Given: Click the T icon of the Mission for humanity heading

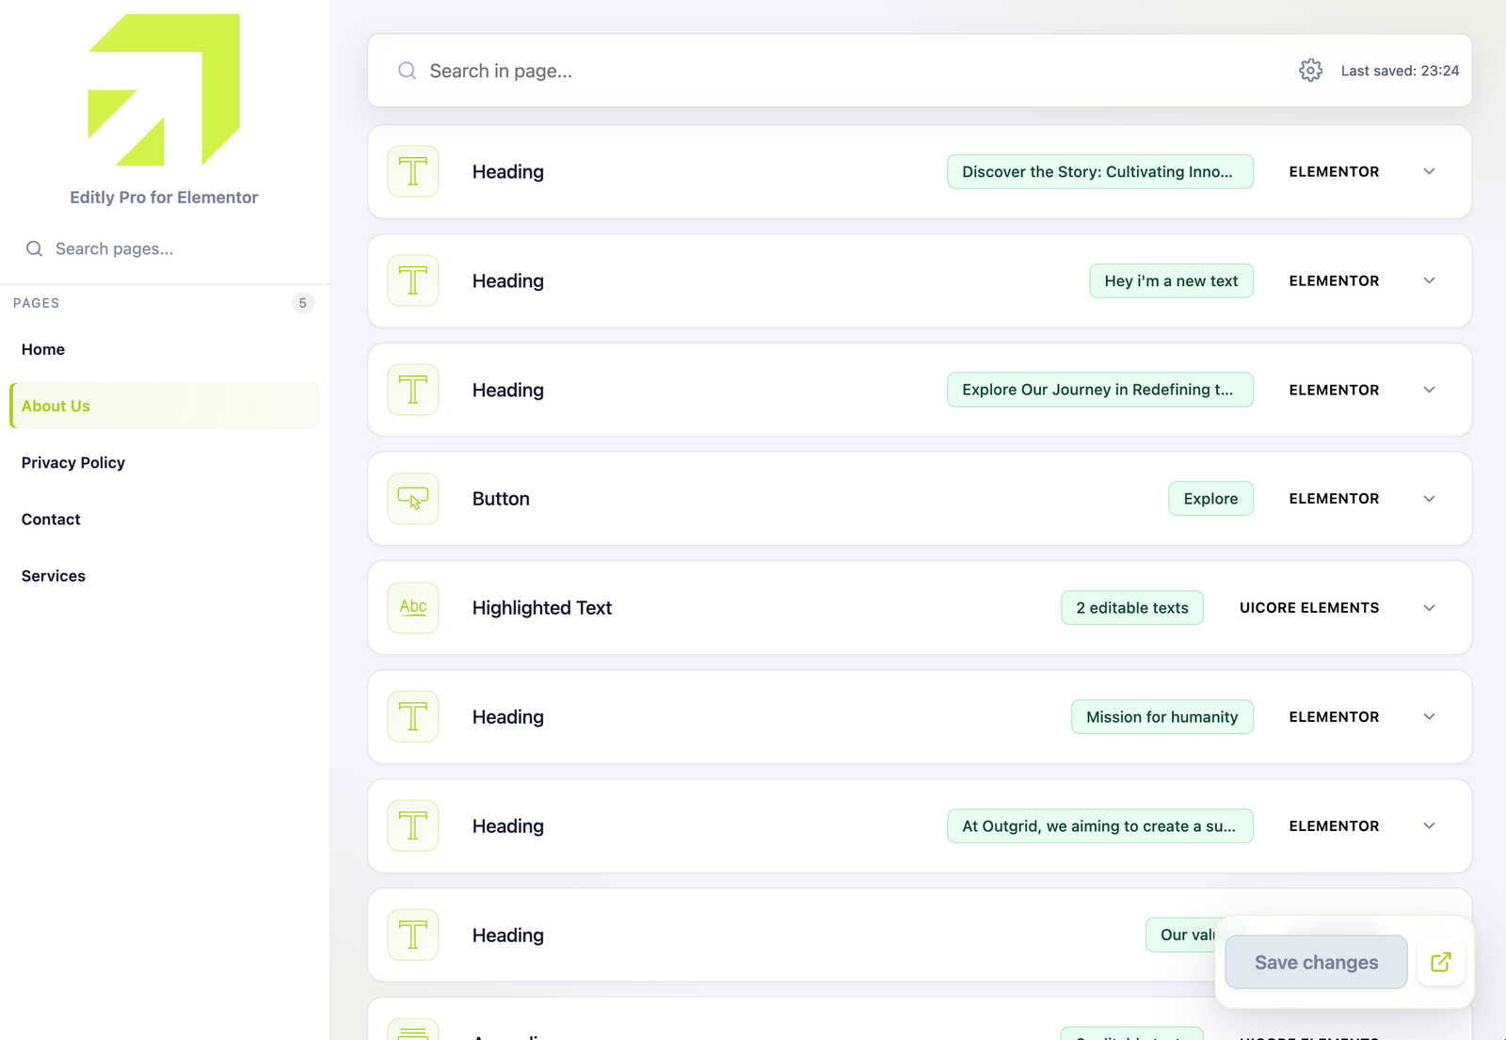Looking at the screenshot, I should pos(413,717).
